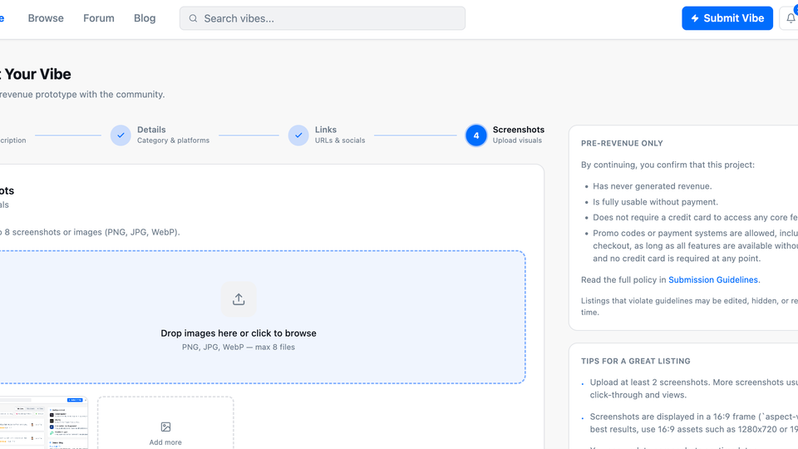Jump to the Links step label
Screen dimensions: 798x449
(x=326, y=130)
